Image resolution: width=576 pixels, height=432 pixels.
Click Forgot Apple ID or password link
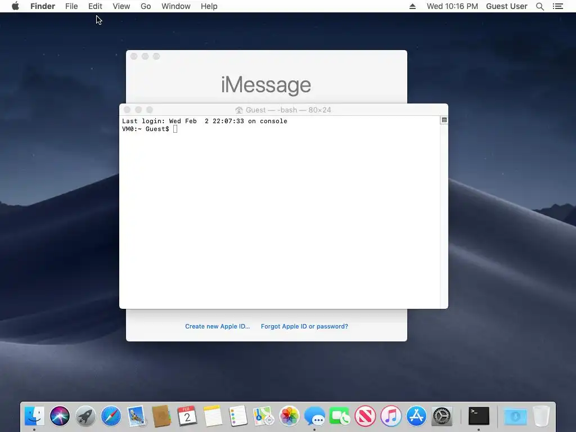304,326
